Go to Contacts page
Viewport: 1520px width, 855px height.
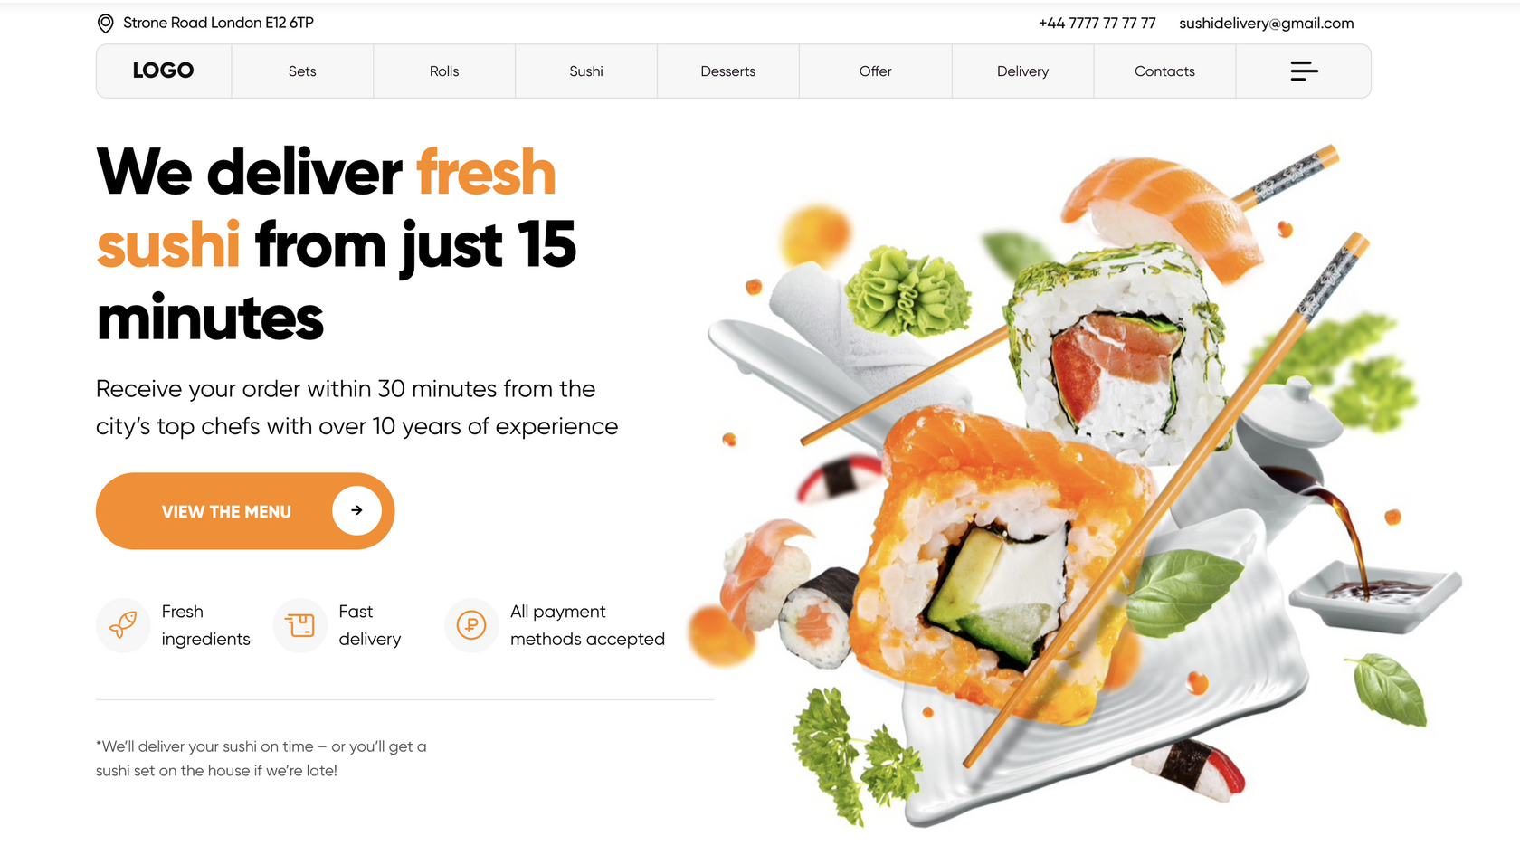point(1165,71)
